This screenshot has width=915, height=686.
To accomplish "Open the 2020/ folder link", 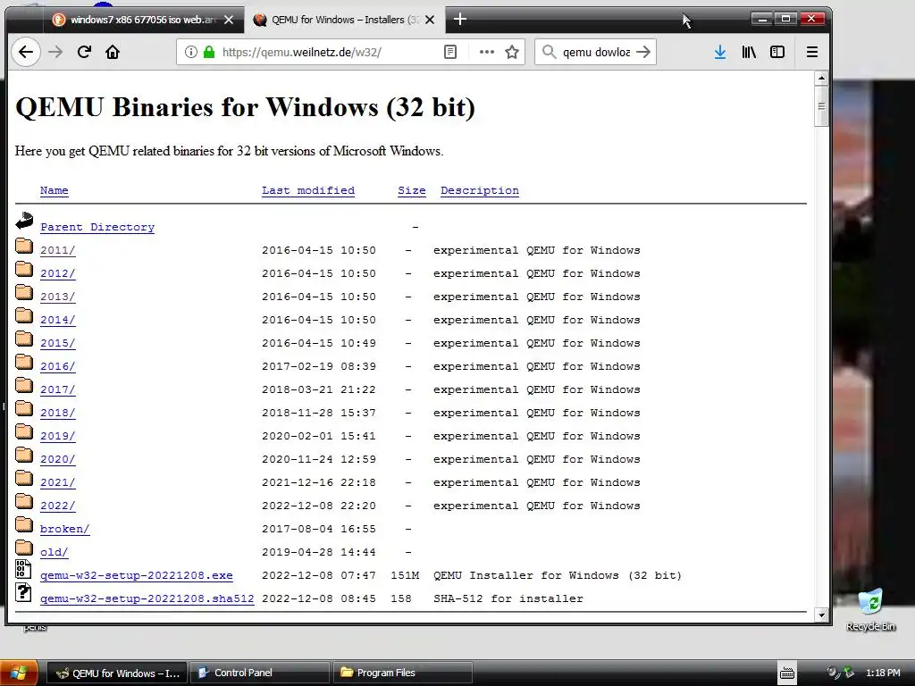I will coord(57,460).
